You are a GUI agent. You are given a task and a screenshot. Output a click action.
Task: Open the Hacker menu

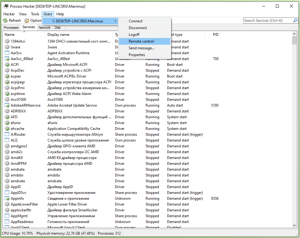(x=9, y=14)
